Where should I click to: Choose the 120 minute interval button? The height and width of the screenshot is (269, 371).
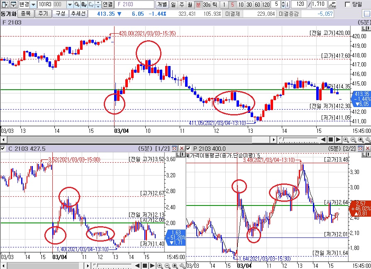266,4
